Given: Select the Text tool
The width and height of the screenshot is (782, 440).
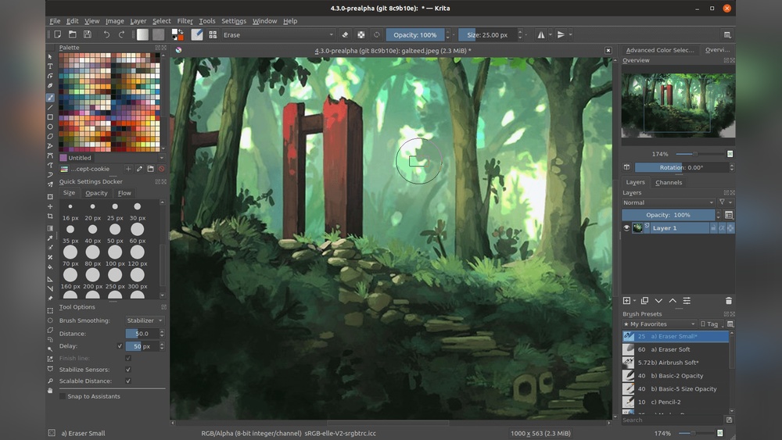Looking at the screenshot, I should click(x=50, y=66).
